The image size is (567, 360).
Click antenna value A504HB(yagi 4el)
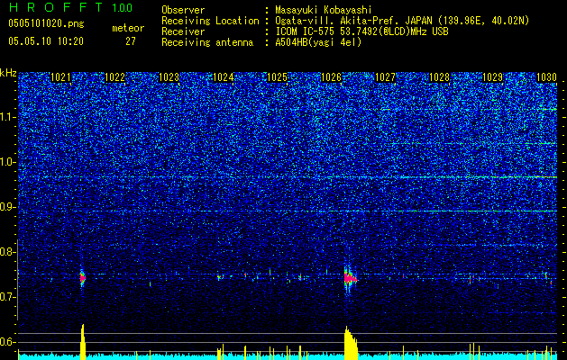click(x=318, y=42)
